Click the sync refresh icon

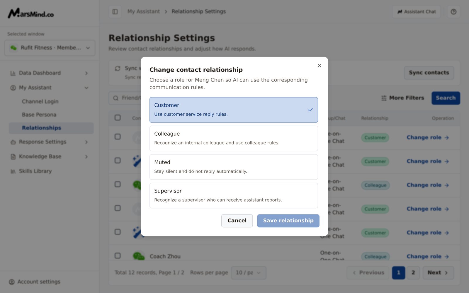tap(118, 68)
